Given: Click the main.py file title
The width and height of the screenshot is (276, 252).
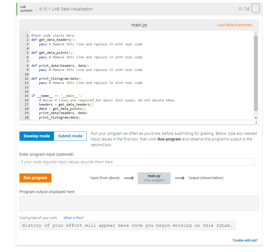Looking at the screenshot, I should click(139, 25).
